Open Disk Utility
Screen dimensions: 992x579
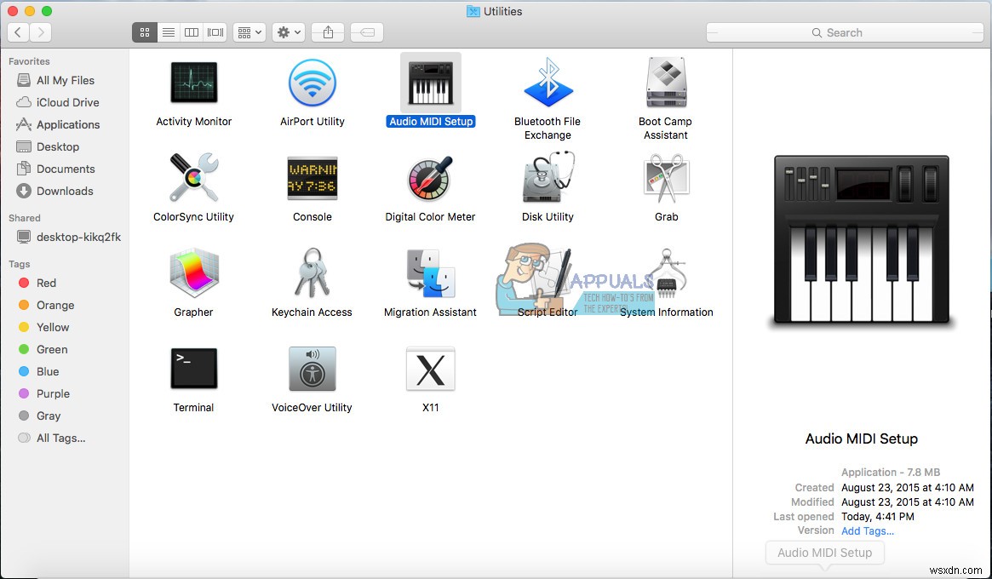(548, 178)
